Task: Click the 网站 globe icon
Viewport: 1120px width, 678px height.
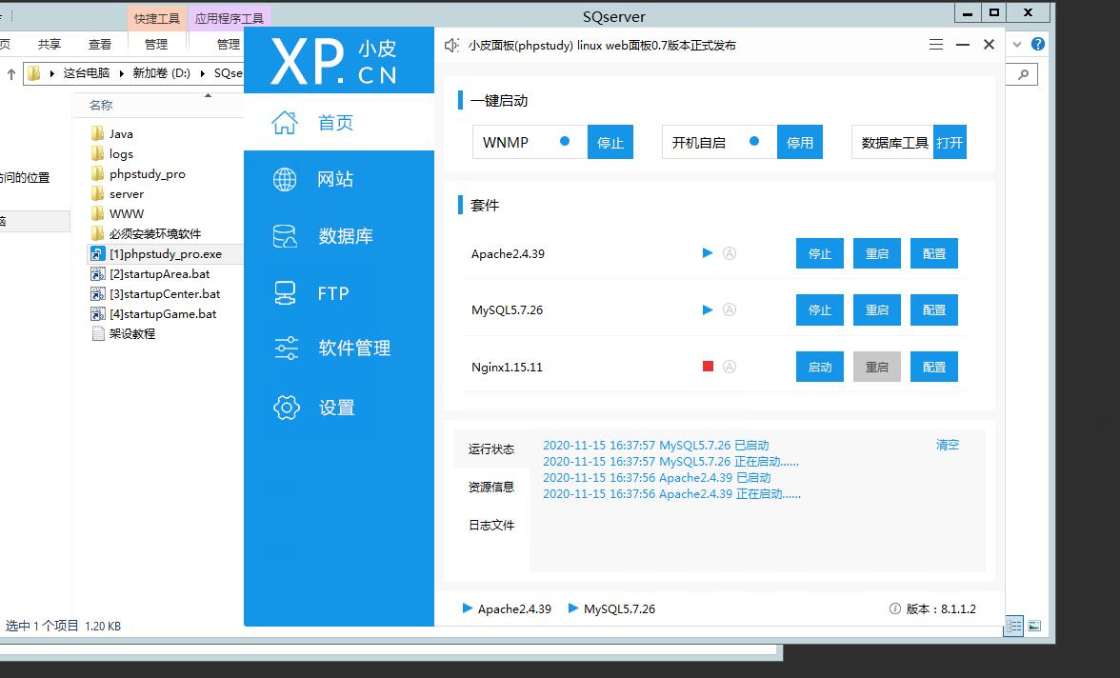Action: [285, 179]
